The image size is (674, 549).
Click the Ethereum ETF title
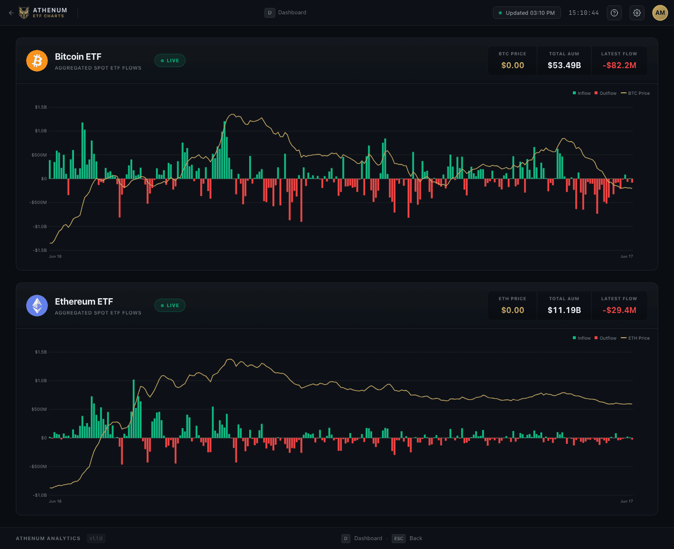(84, 302)
